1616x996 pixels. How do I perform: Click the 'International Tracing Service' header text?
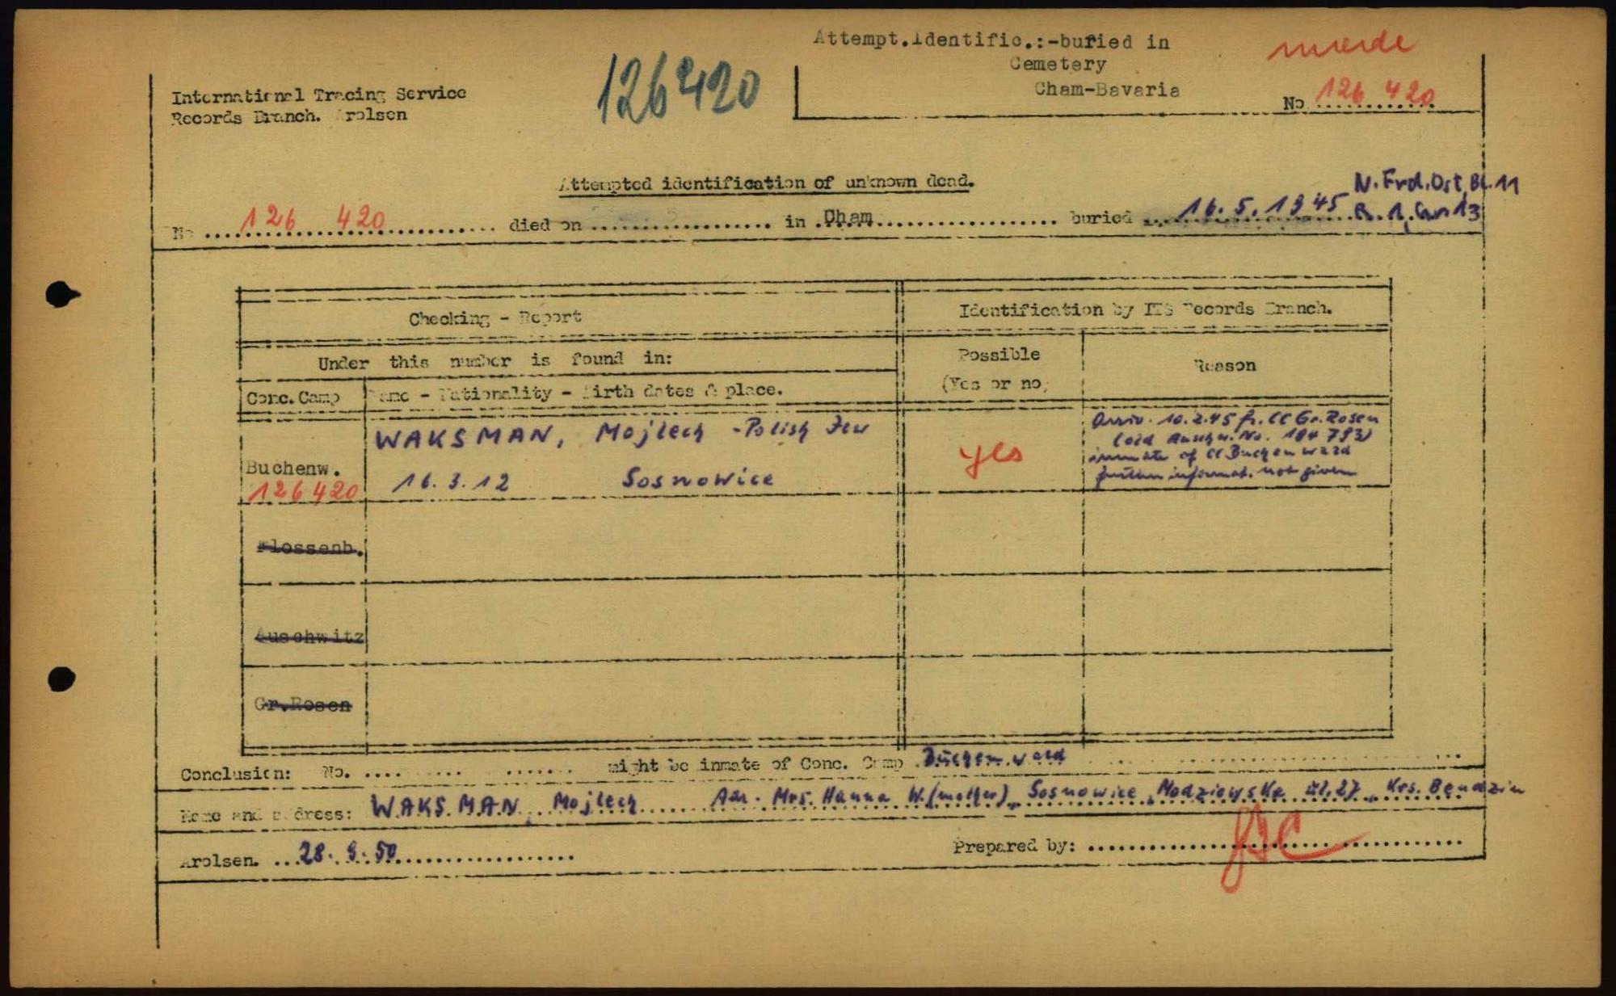pyautogui.click(x=318, y=95)
